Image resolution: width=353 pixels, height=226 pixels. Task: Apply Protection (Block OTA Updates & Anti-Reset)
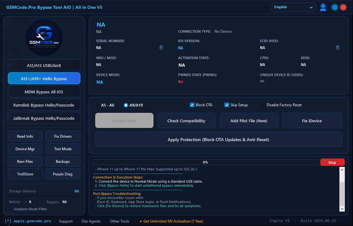pos(219,139)
